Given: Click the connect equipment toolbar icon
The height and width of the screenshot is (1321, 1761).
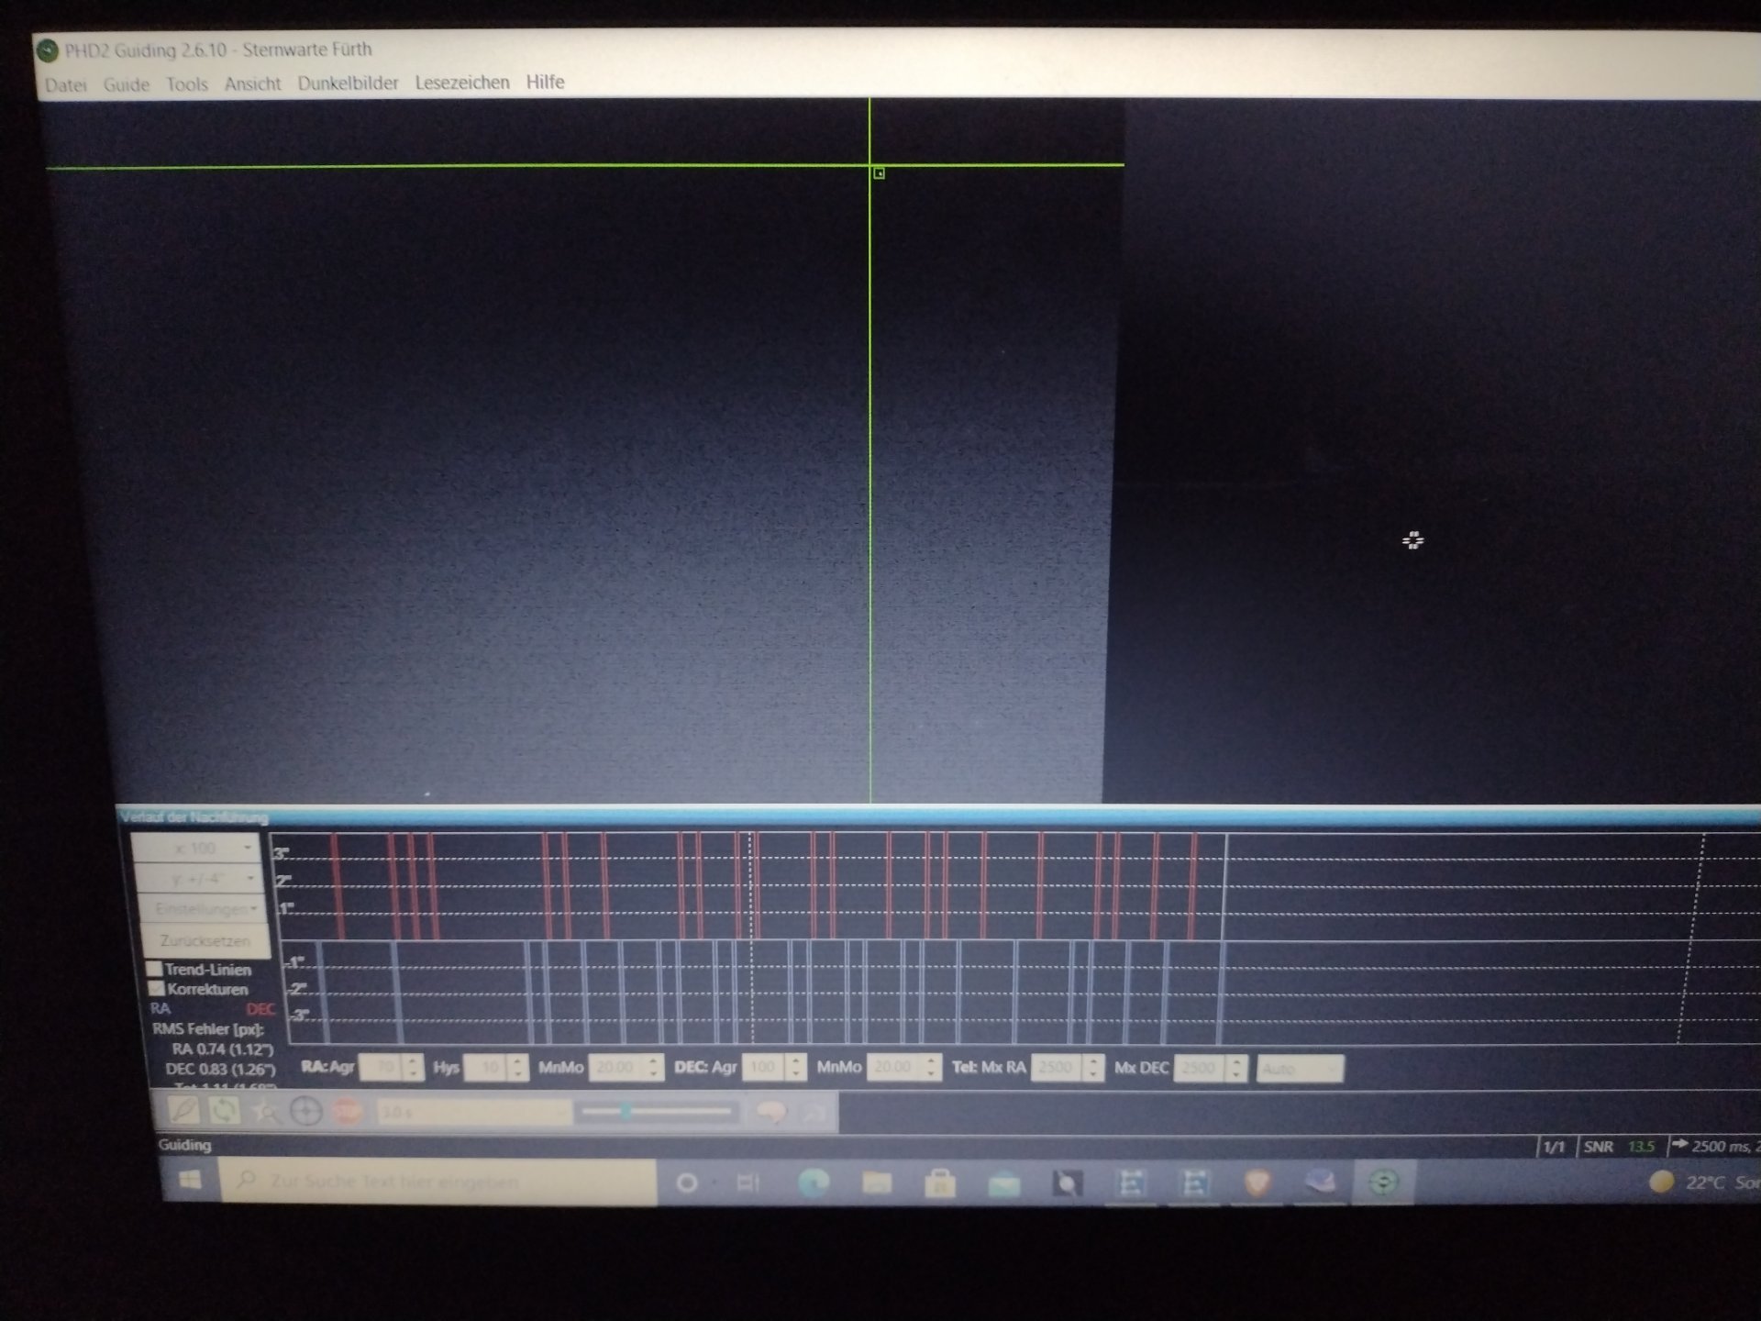Looking at the screenshot, I should point(183,1112).
